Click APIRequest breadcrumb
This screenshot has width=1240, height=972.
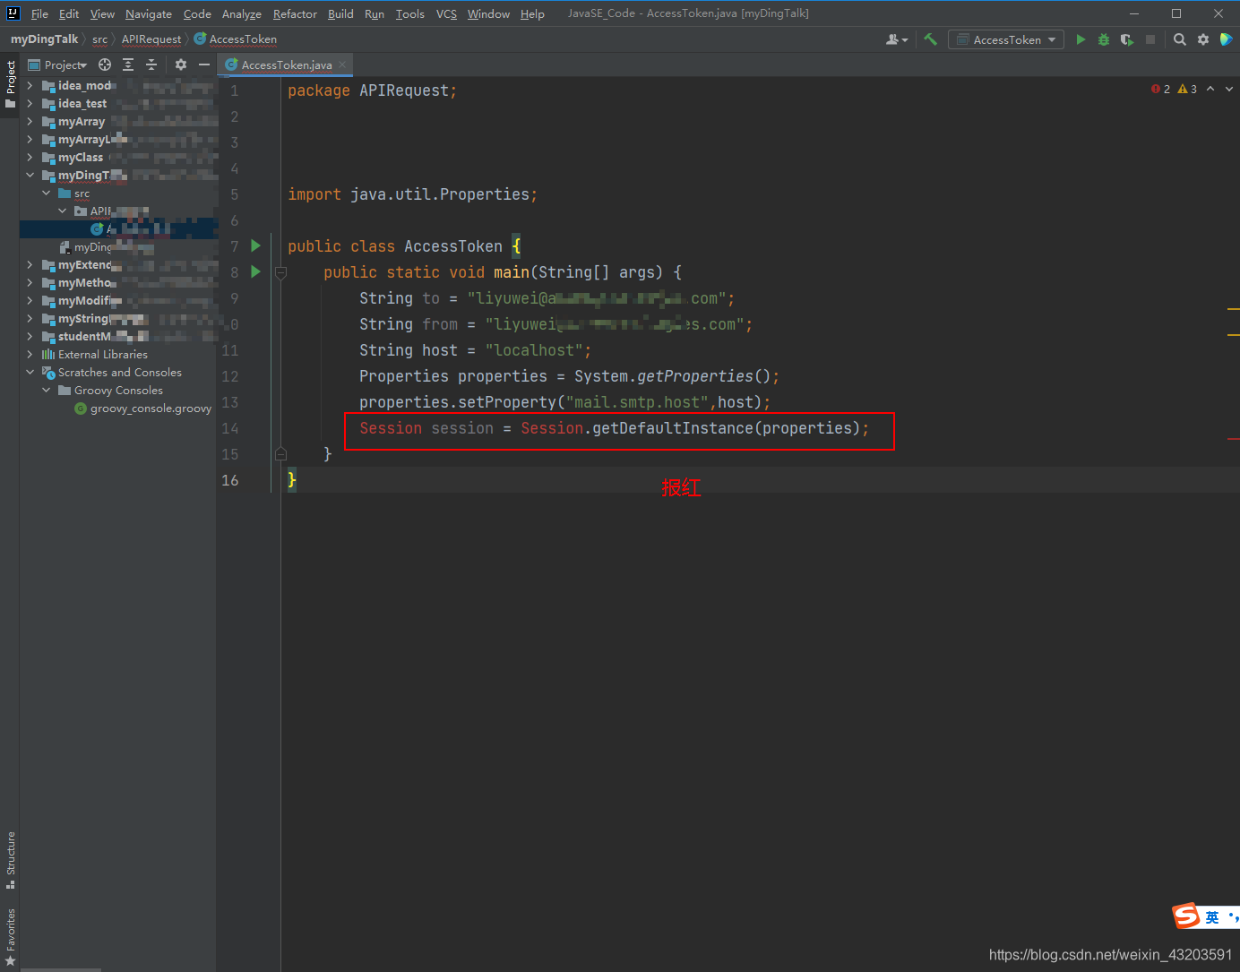pos(151,39)
